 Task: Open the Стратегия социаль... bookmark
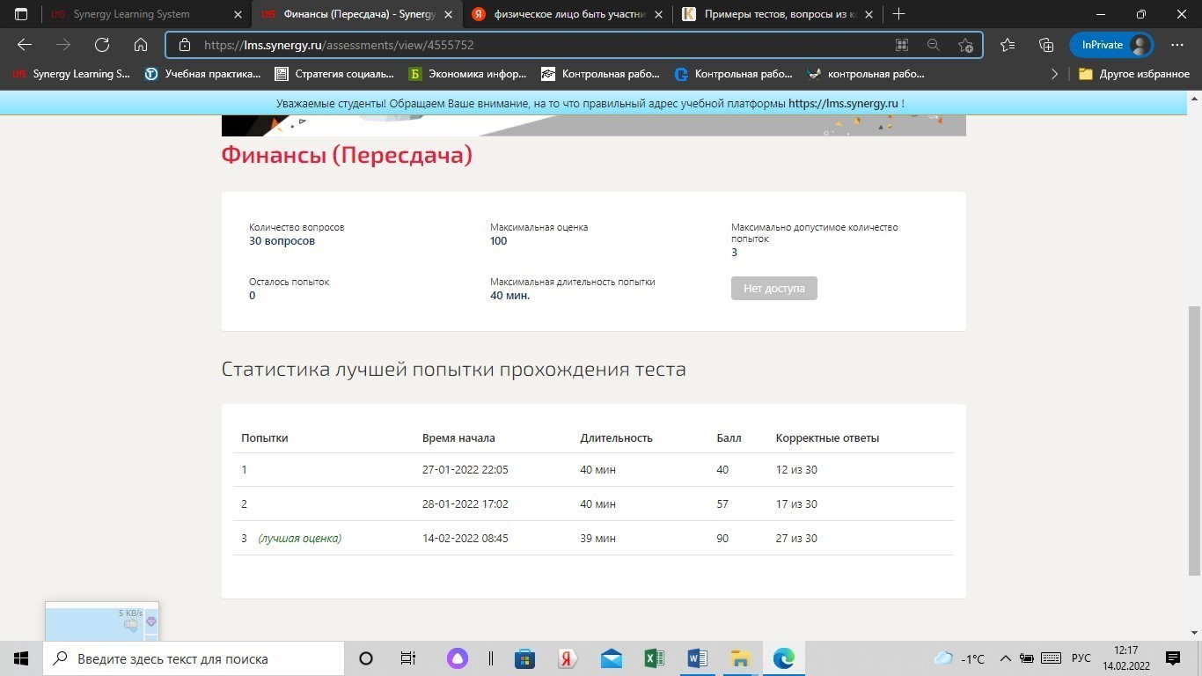point(334,74)
